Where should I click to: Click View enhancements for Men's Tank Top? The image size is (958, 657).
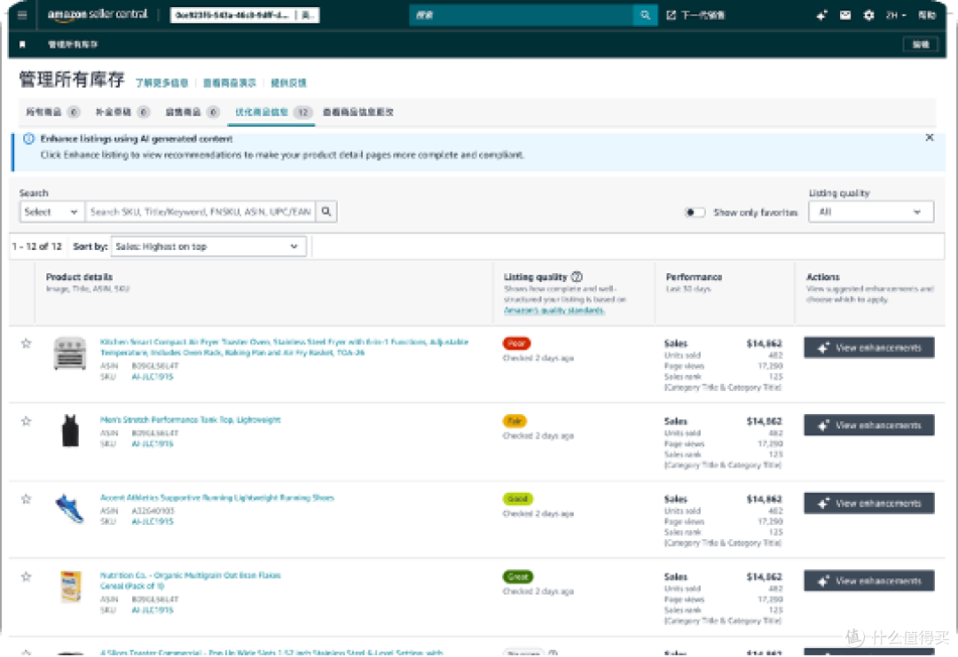click(x=868, y=425)
